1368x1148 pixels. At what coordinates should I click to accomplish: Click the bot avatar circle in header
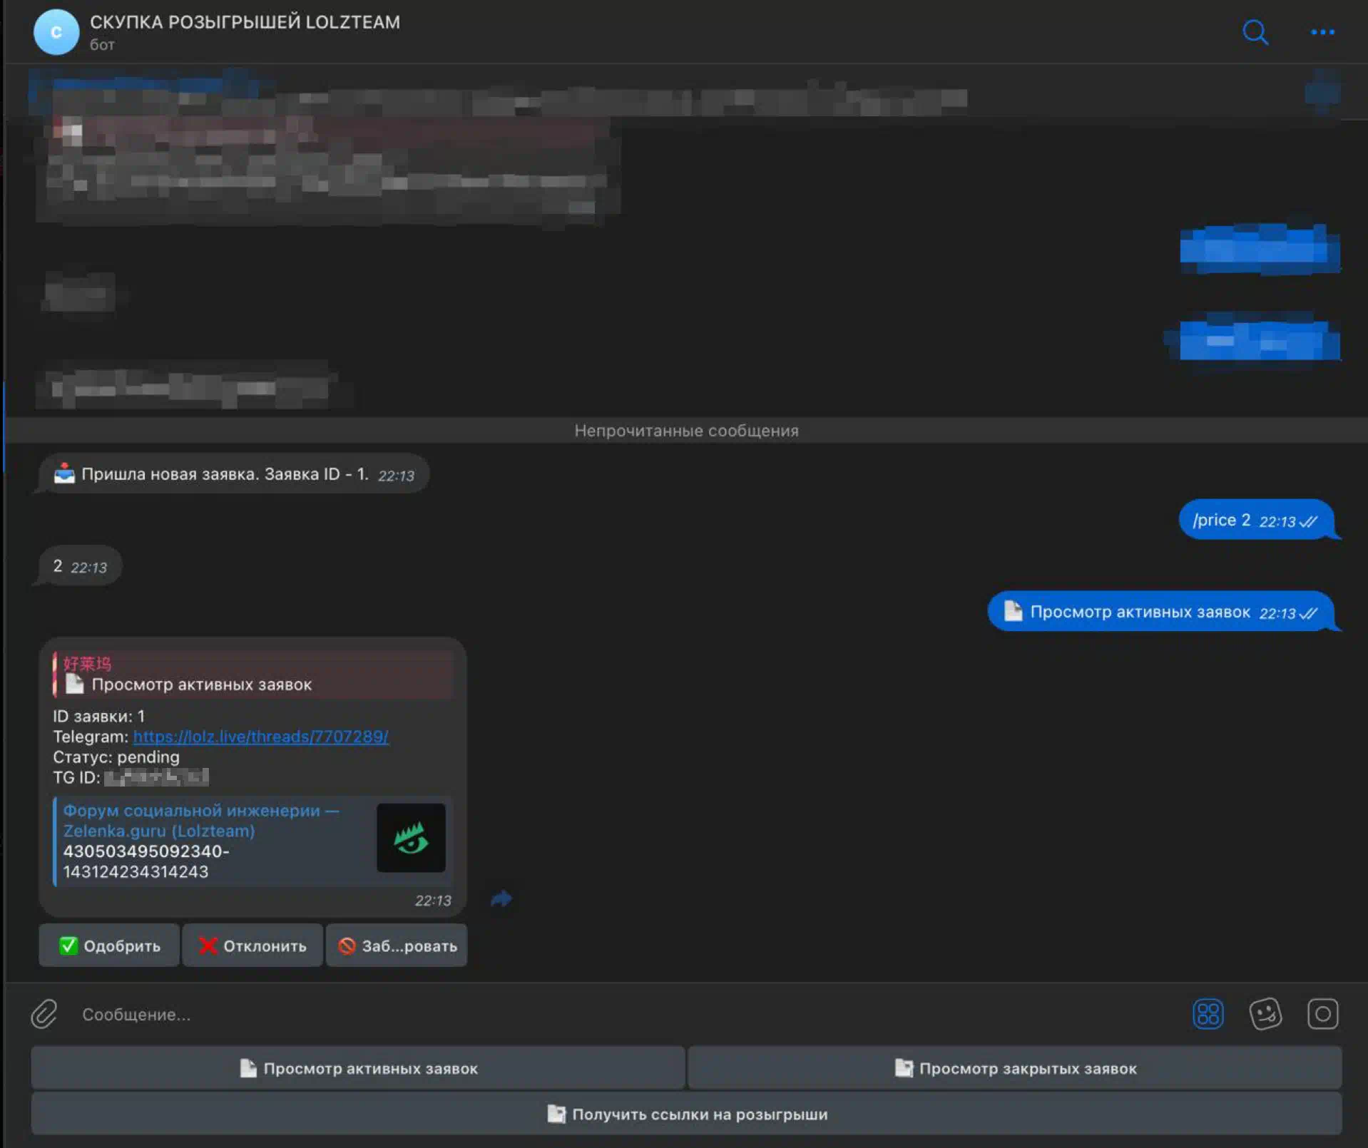pos(56,32)
